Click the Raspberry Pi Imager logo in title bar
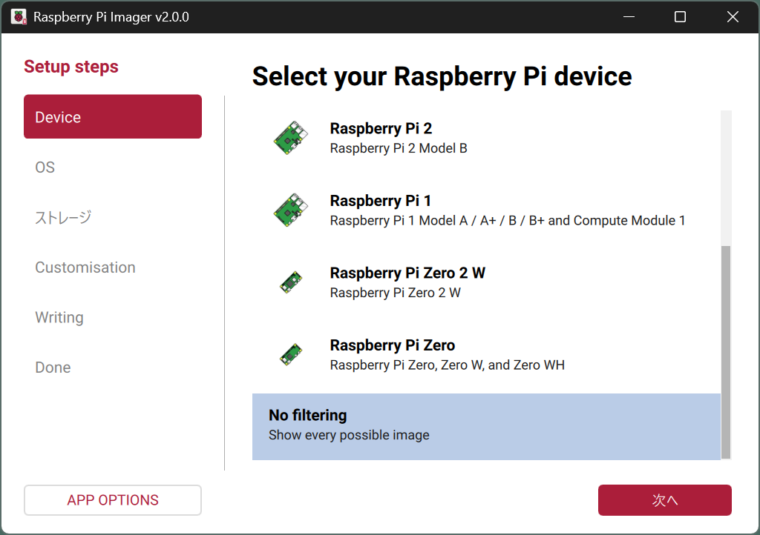 click(19, 17)
